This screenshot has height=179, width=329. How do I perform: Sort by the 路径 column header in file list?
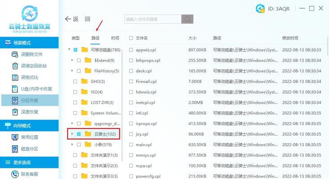click(x=217, y=38)
